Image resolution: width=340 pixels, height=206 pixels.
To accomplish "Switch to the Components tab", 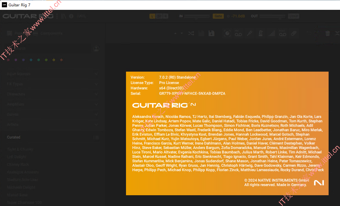I will pyautogui.click(x=48, y=33).
